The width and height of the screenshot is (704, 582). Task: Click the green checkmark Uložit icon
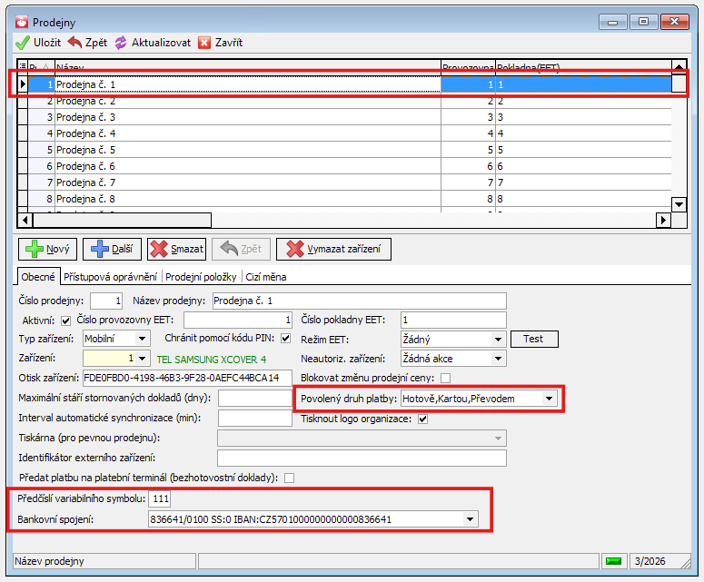[23, 43]
